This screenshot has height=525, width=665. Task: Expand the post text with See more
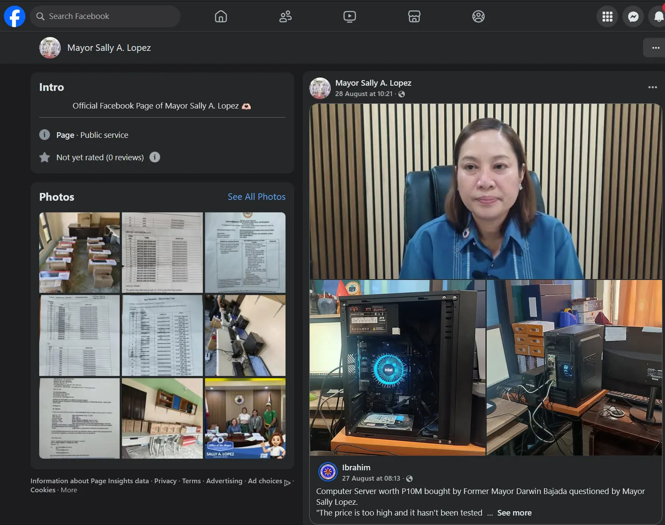514,513
